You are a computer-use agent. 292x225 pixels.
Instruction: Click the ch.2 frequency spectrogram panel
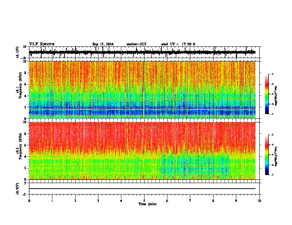click(142, 151)
